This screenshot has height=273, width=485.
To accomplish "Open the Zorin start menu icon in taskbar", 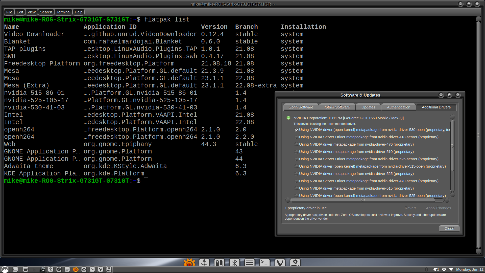I will click(x=5, y=269).
